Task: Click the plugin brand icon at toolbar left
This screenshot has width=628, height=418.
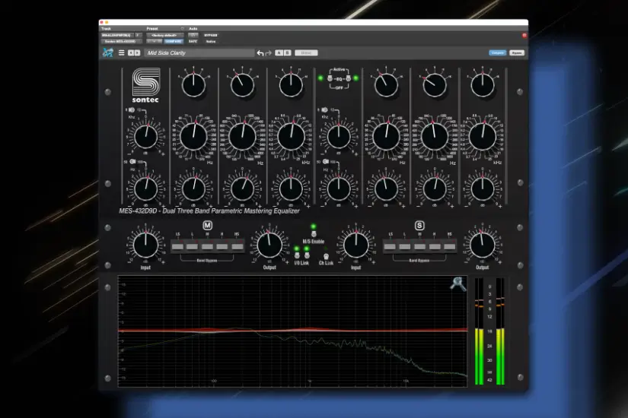Action: click(x=108, y=53)
